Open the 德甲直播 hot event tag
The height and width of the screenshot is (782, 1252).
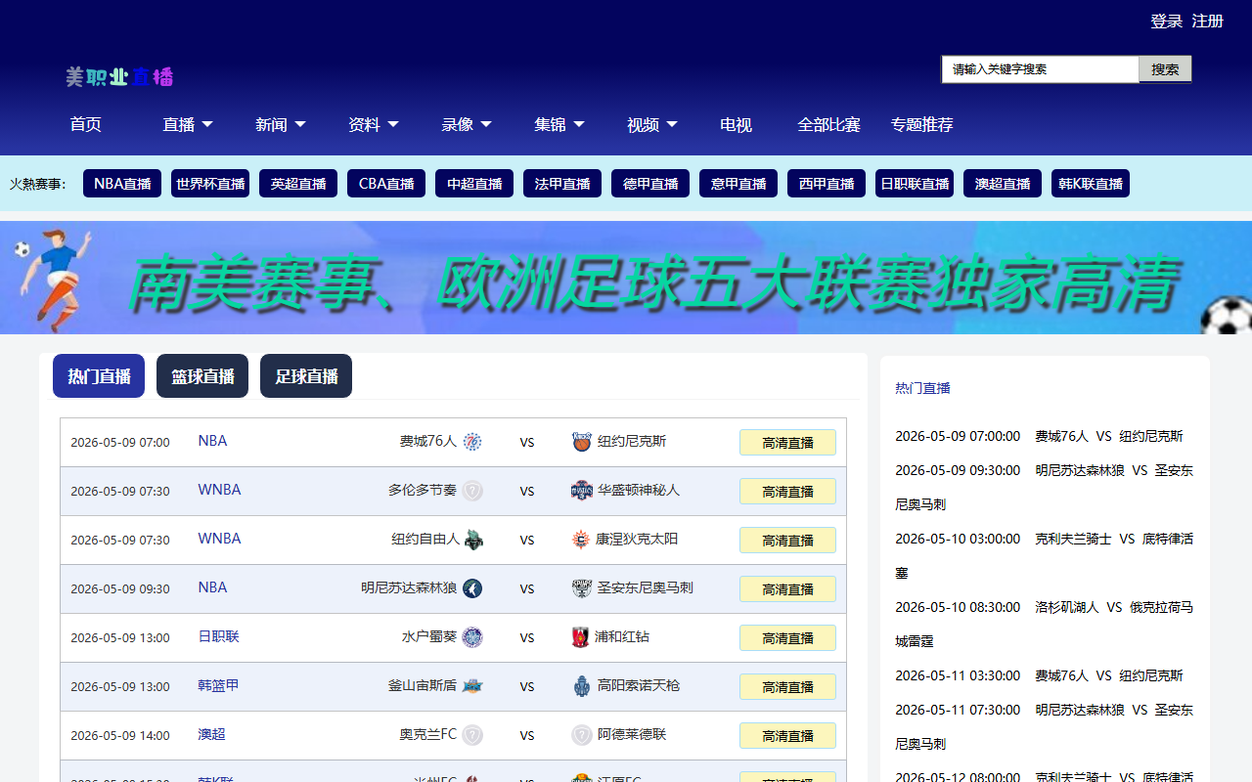coord(650,184)
